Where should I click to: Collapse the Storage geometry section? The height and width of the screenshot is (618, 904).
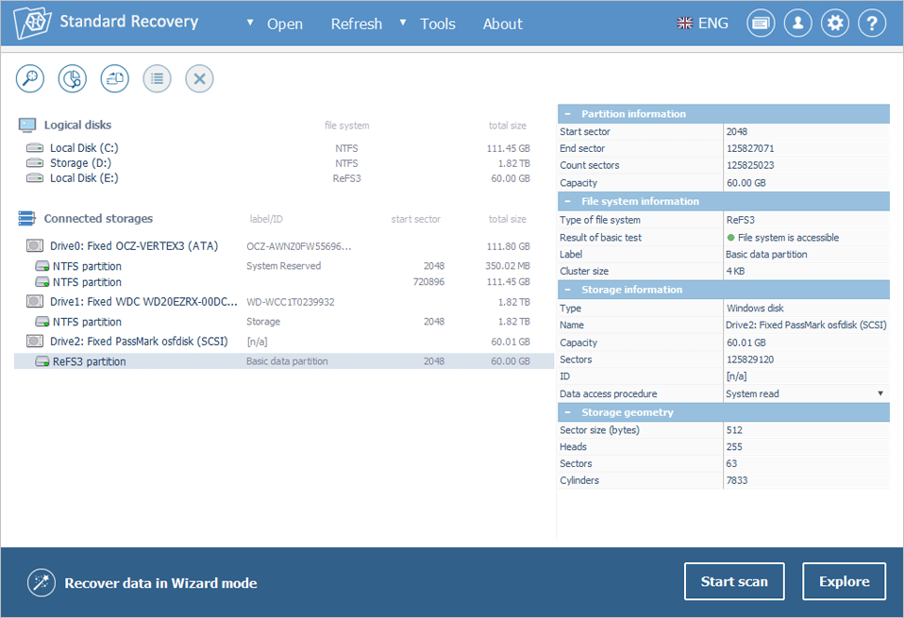point(568,413)
